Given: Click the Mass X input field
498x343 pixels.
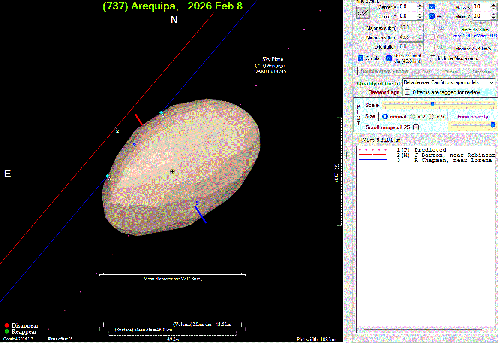Looking at the screenshot, I should [x=481, y=7].
